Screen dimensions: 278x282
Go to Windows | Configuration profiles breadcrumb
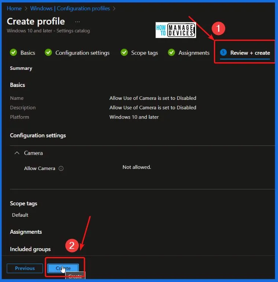pos(70,8)
